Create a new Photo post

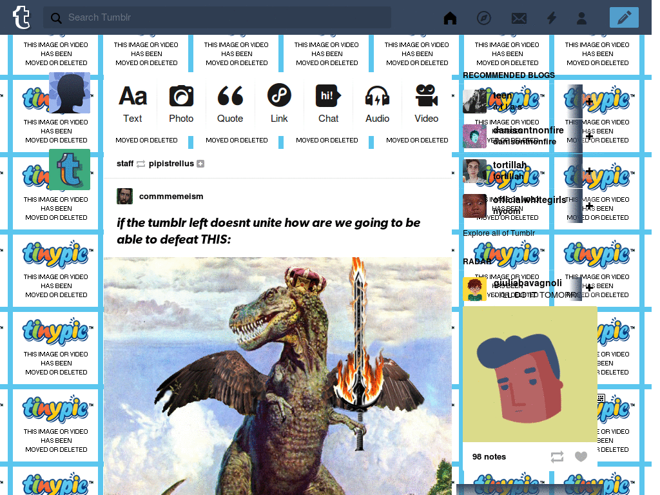181,104
